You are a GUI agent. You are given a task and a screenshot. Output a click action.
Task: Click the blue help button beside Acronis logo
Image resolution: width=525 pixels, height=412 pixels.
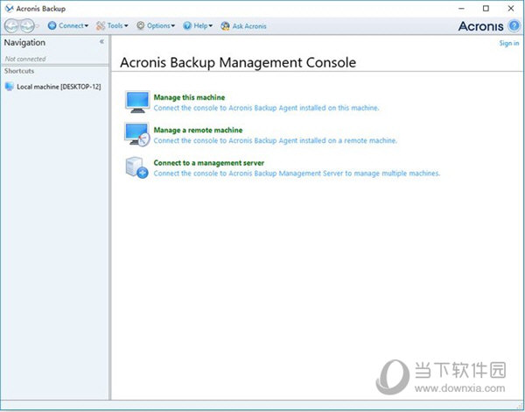(514, 25)
